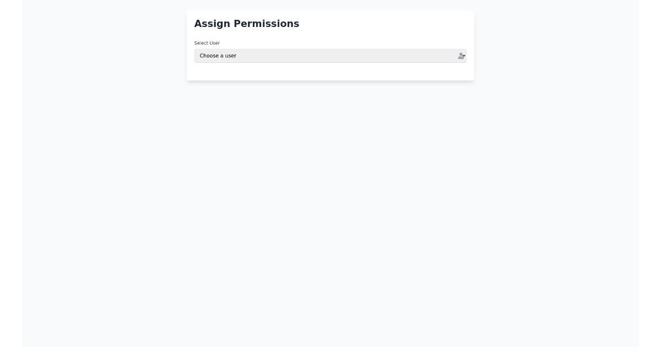The image size is (661, 347).
Task: Click the dropdown chevron to list users
Action: point(464,56)
